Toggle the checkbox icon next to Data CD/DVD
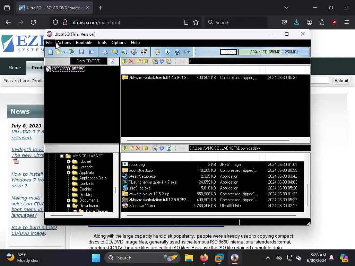This screenshot has width=355, height=266. (x=112, y=61)
